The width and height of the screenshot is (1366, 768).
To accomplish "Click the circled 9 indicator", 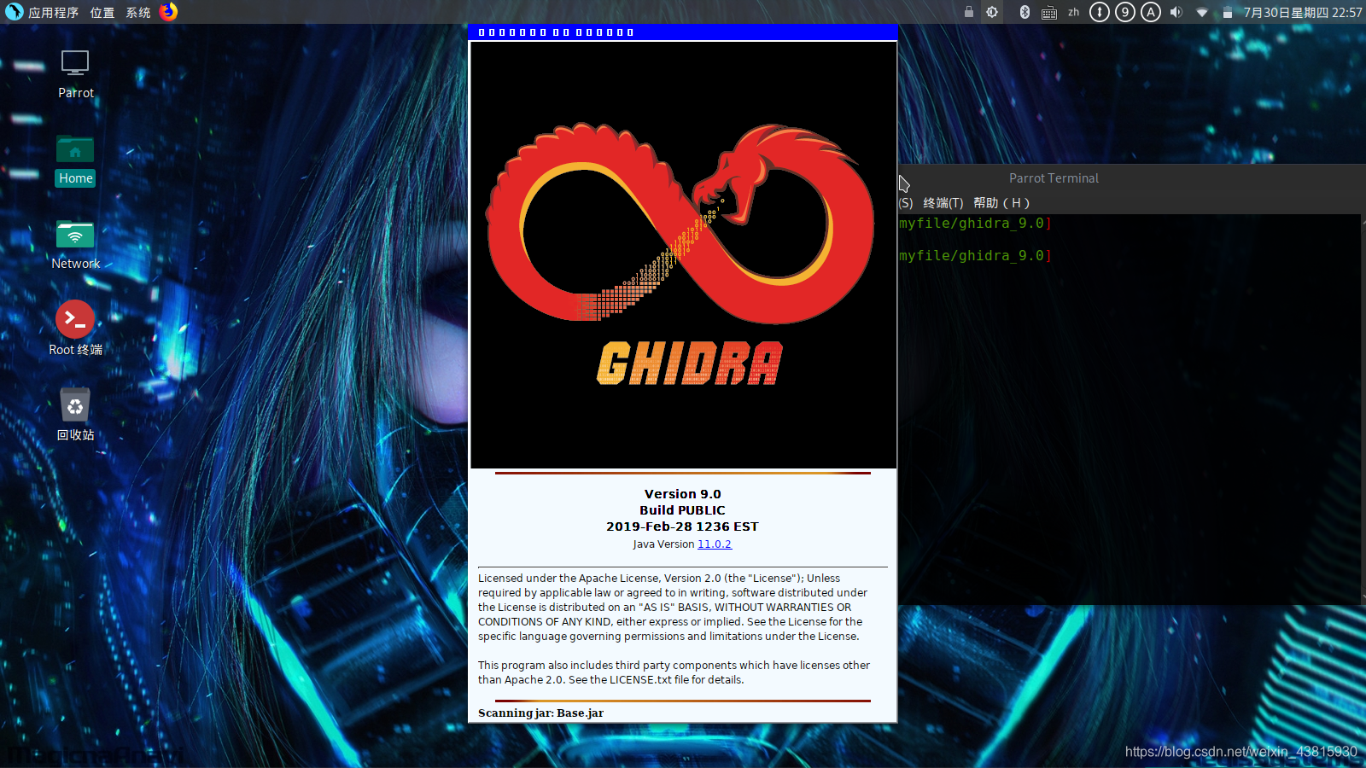I will coord(1125,12).
